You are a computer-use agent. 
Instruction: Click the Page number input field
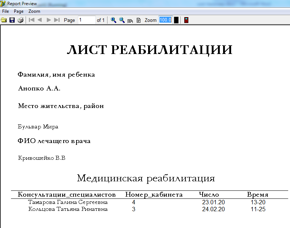(x=86, y=20)
